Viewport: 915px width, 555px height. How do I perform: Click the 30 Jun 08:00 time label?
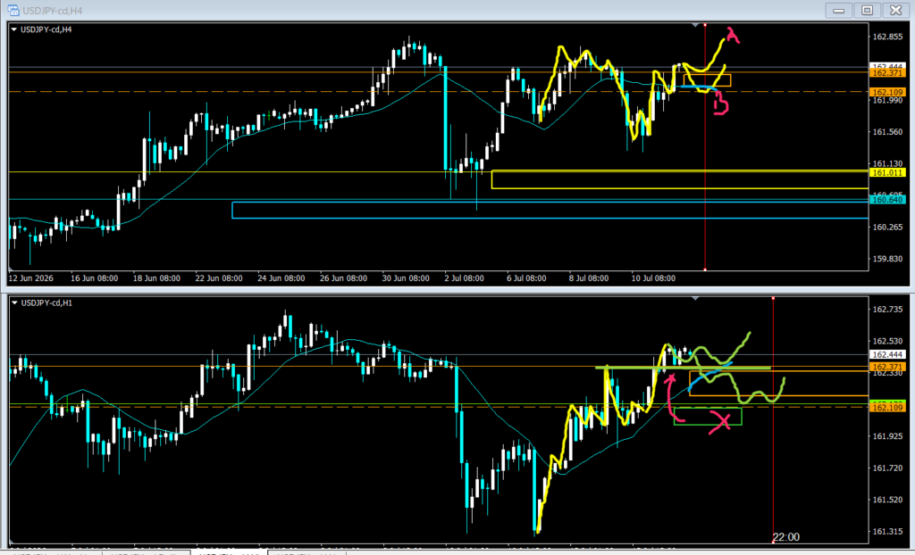[x=406, y=278]
